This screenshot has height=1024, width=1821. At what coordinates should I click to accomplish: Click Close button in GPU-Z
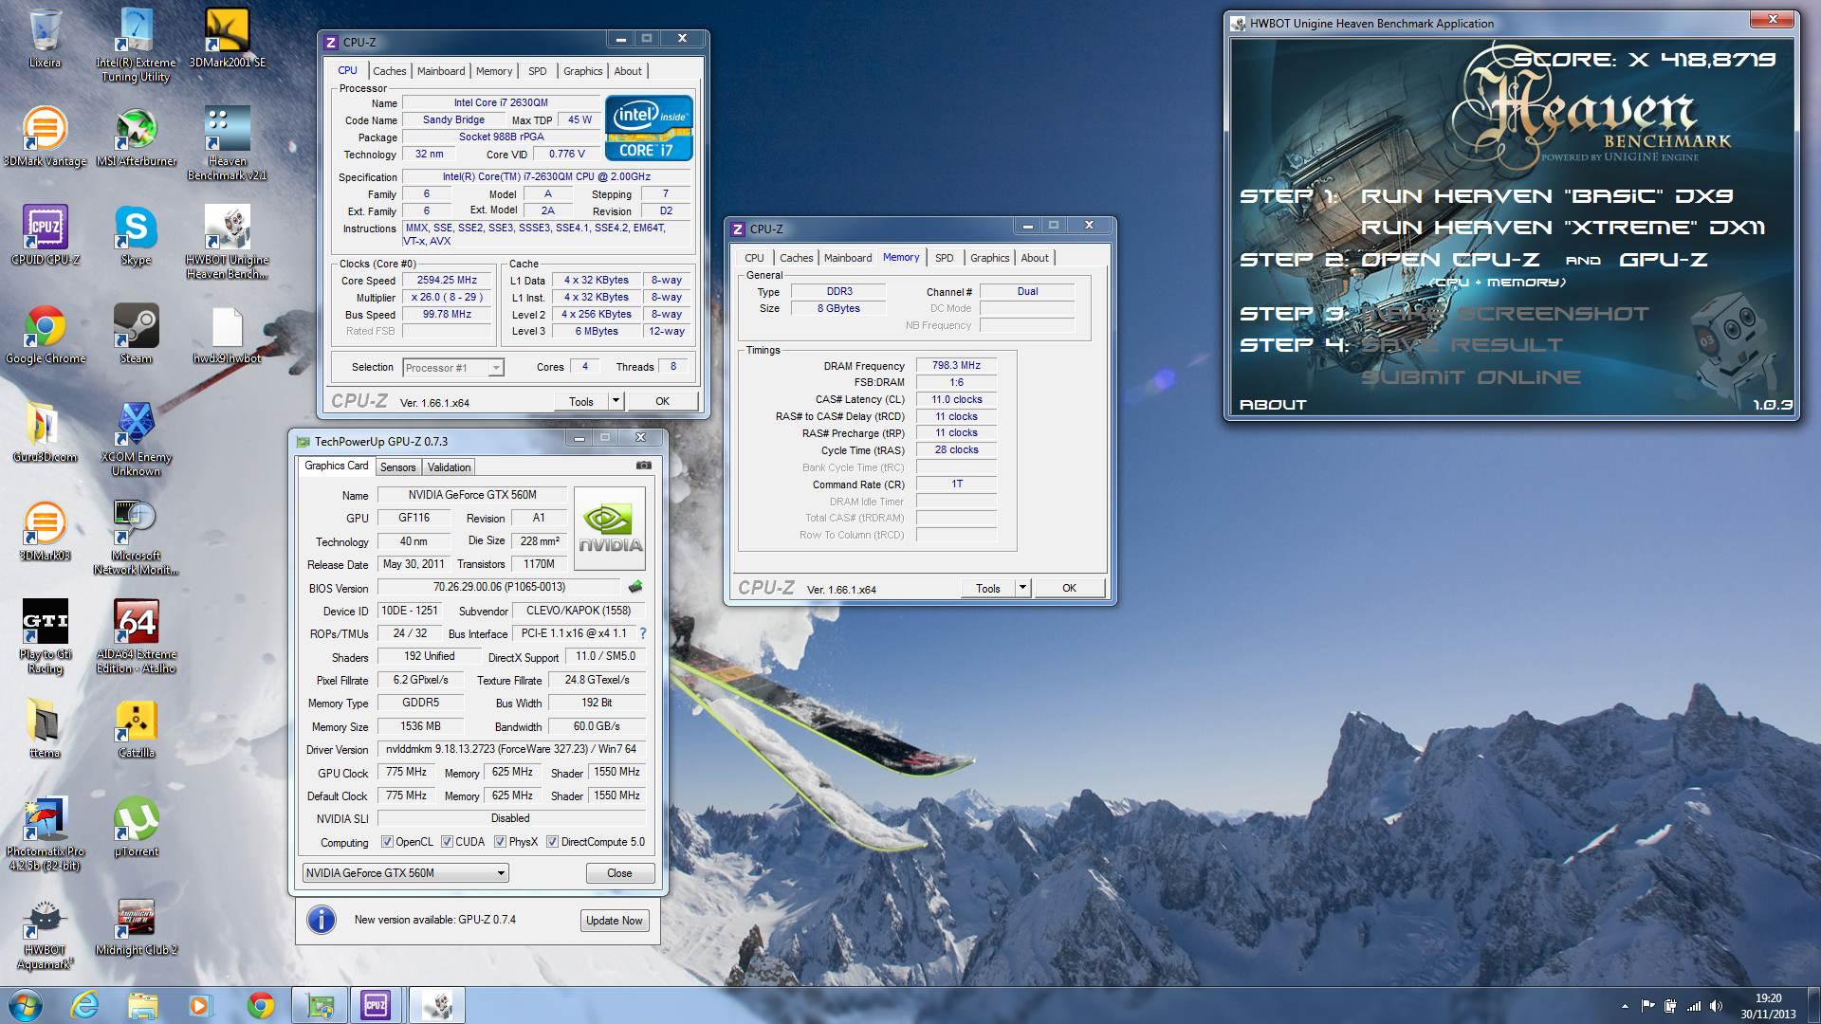pos(619,873)
